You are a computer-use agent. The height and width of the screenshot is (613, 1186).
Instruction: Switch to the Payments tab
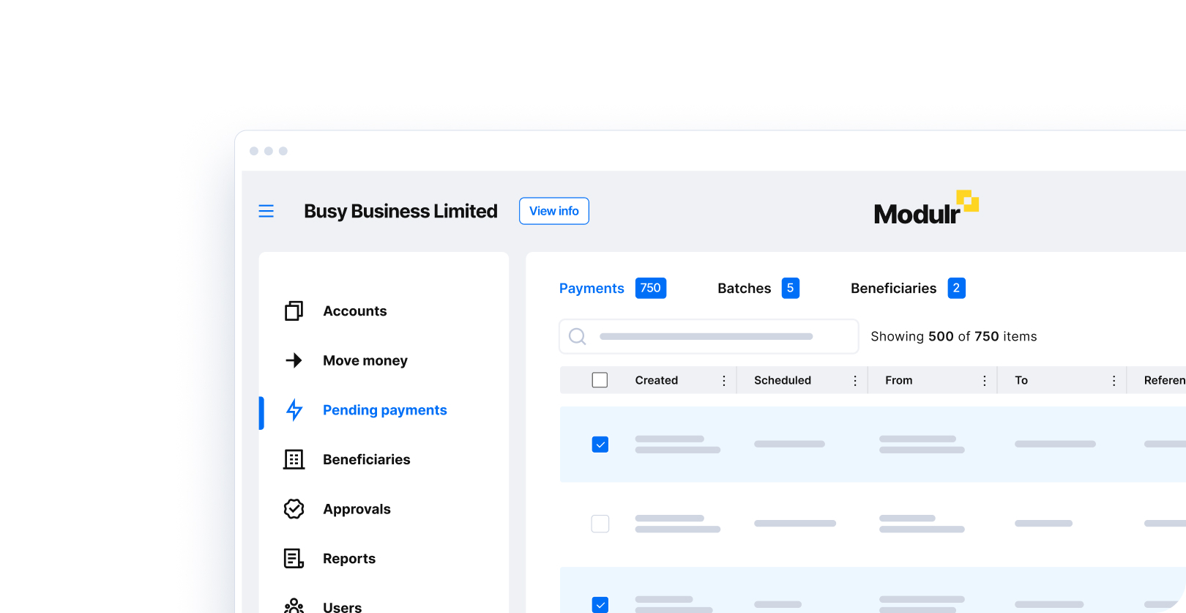tap(592, 289)
